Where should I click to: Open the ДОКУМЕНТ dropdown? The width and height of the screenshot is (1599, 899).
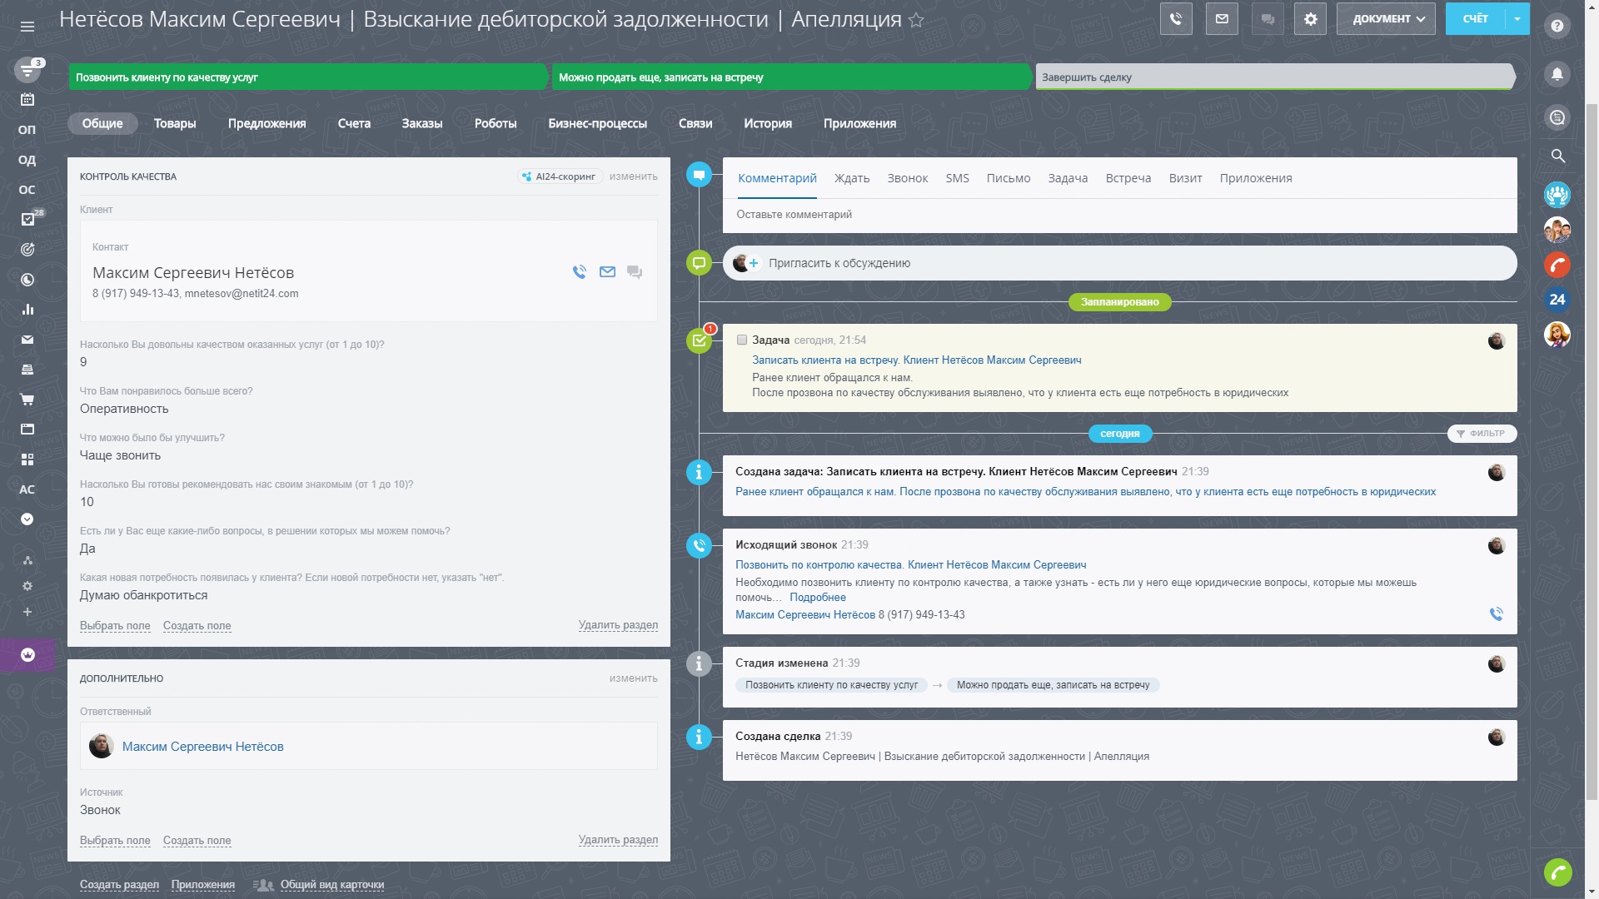tap(1386, 18)
